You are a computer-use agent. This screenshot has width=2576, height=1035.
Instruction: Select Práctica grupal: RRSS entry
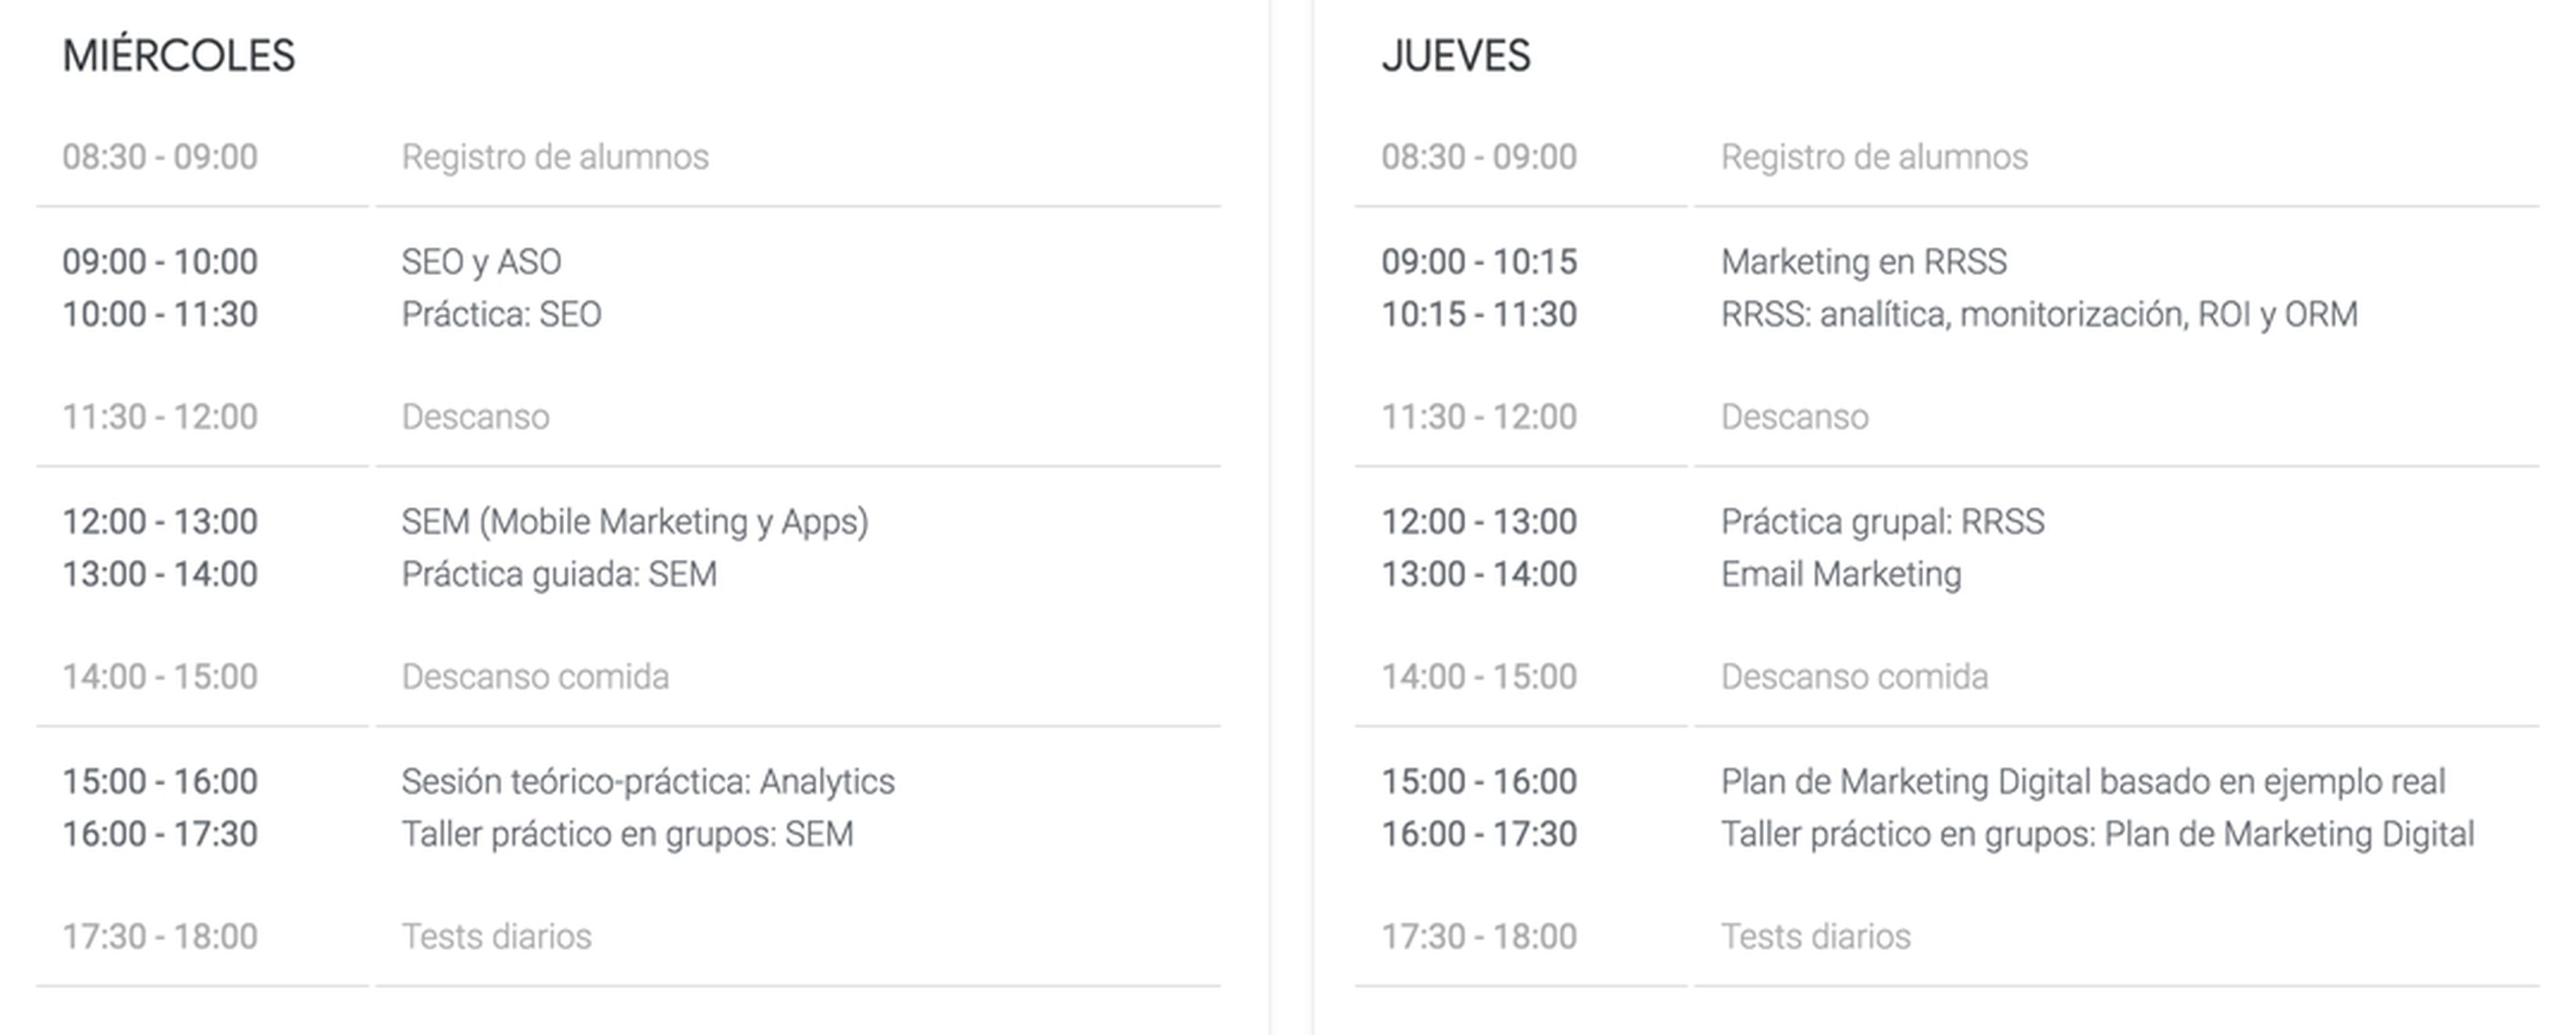pyautogui.click(x=1882, y=522)
